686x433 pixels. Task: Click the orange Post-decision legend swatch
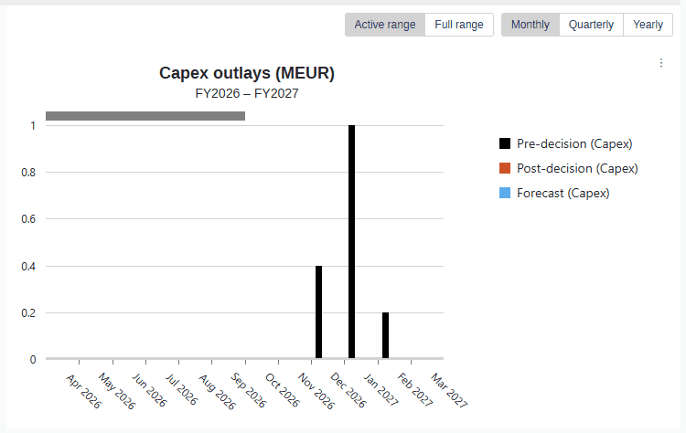tap(505, 168)
